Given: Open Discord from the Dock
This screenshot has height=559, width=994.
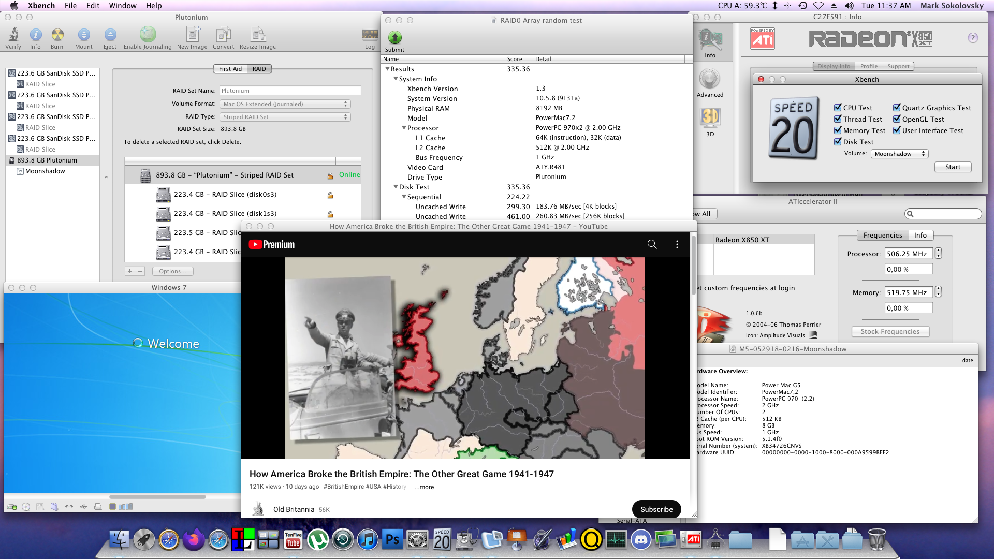Looking at the screenshot, I should pos(641,540).
